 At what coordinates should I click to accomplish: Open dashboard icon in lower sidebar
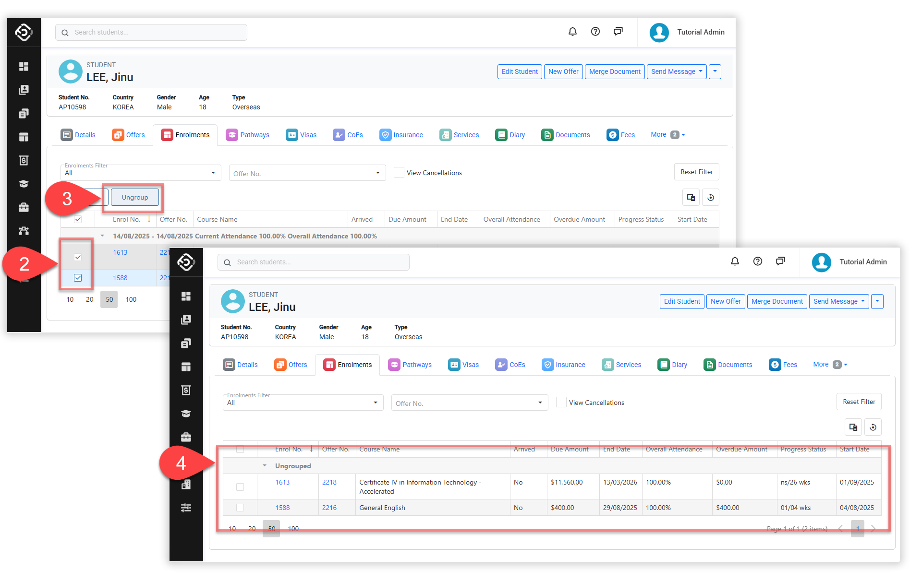(186, 296)
